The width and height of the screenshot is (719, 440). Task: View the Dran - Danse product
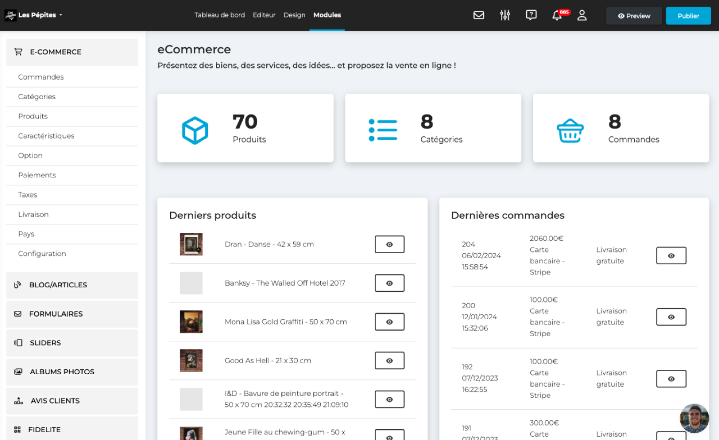coord(389,244)
